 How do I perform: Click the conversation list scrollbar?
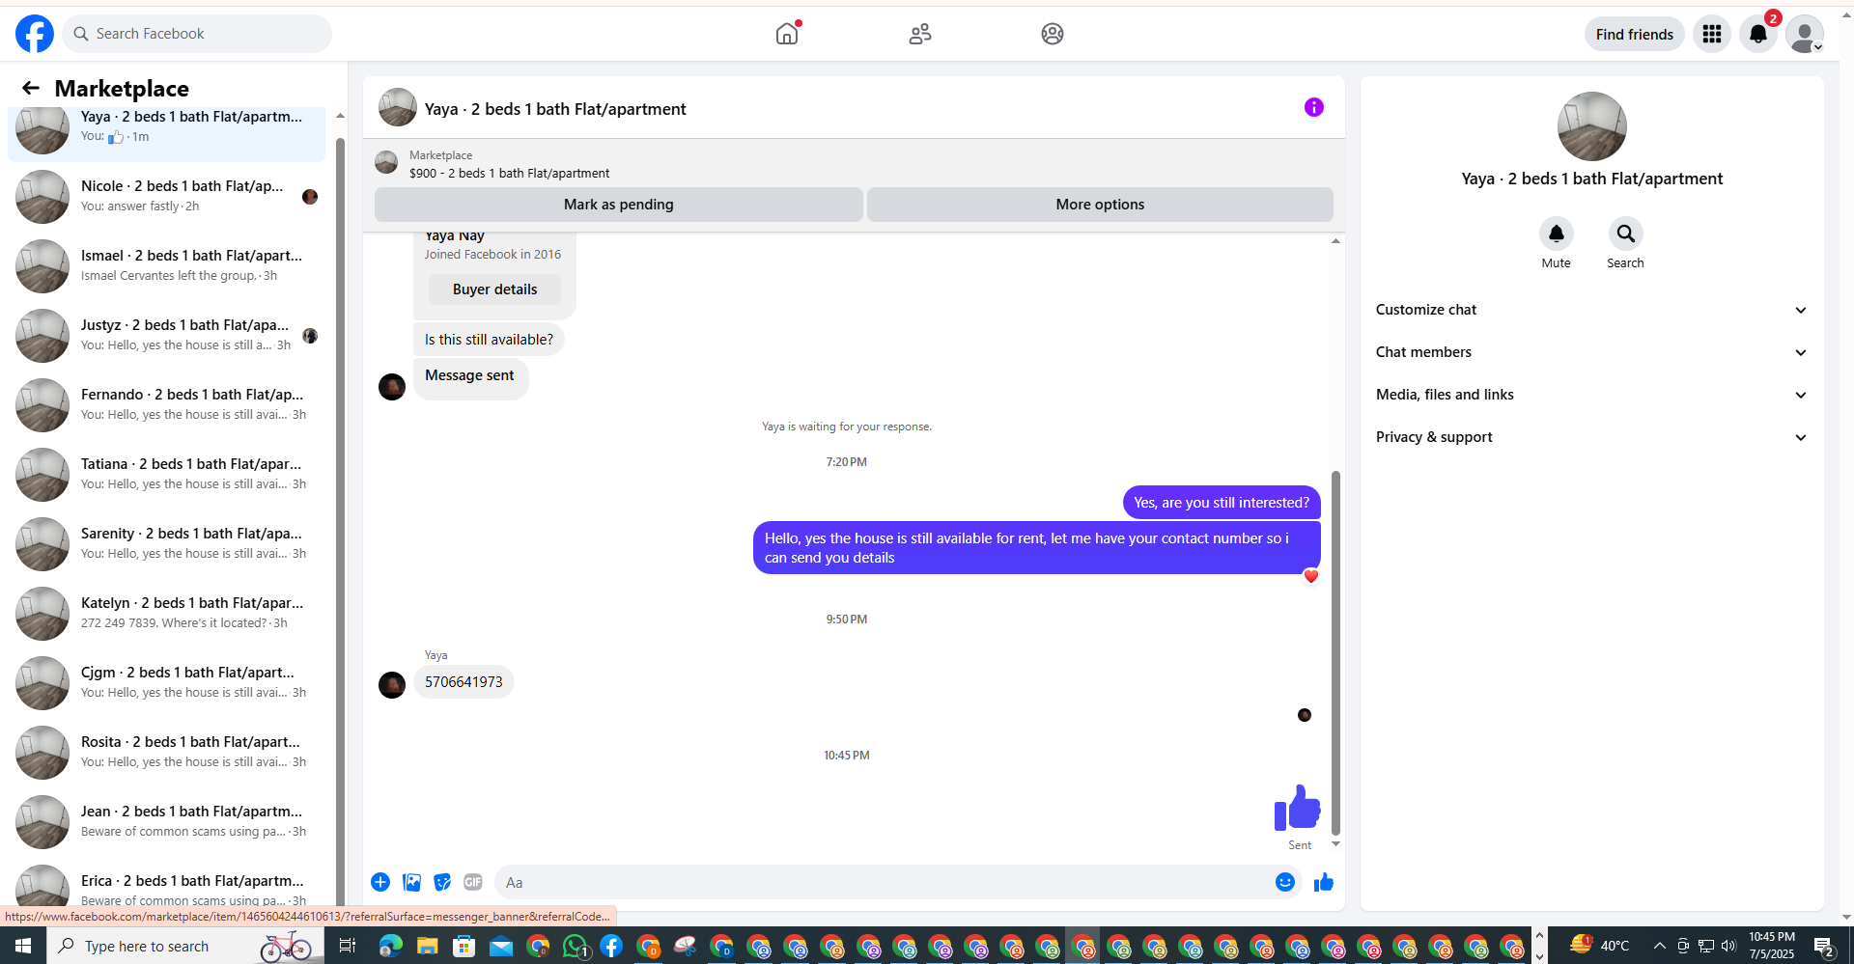click(340, 521)
